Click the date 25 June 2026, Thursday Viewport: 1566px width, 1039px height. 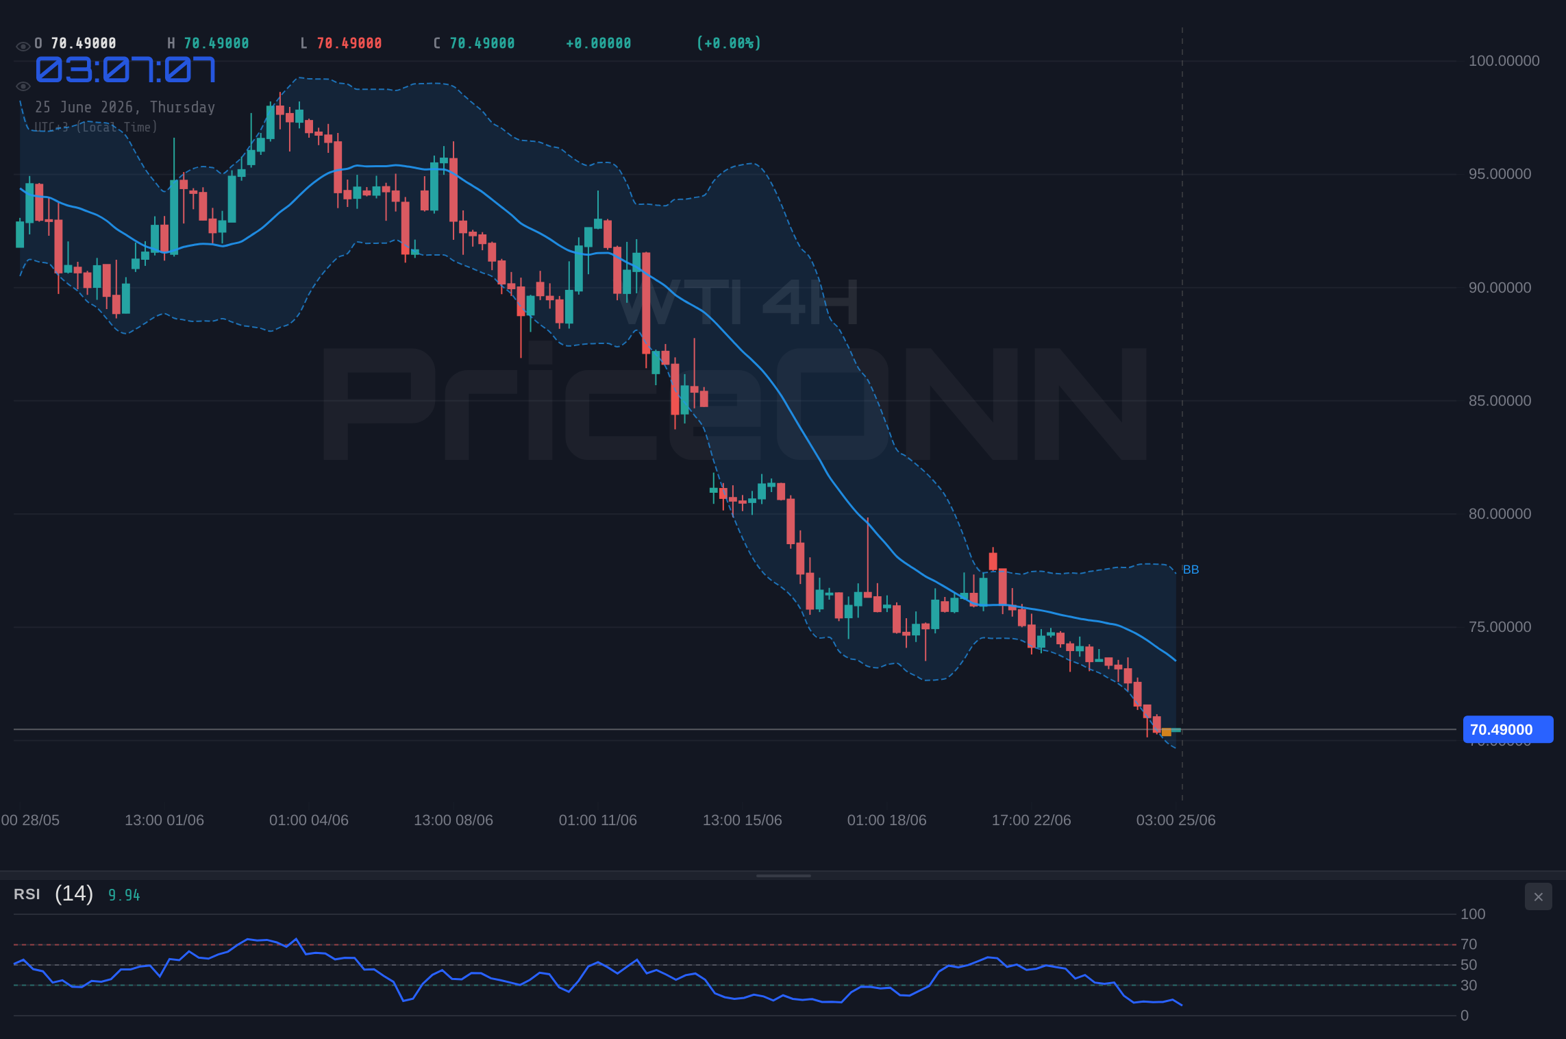(125, 107)
